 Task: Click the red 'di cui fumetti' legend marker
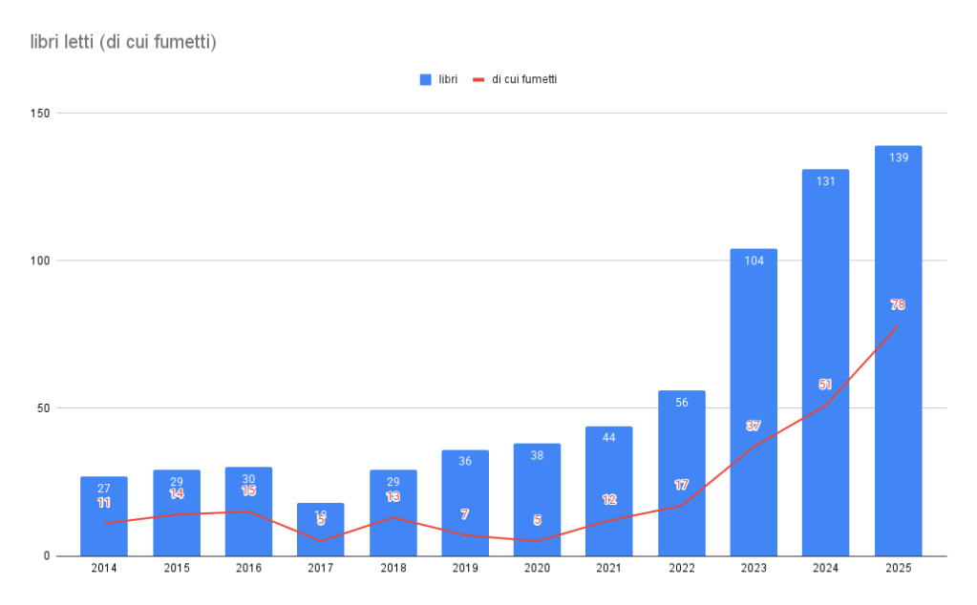click(x=479, y=80)
